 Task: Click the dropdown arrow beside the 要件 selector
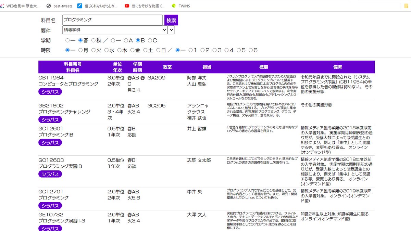(171, 30)
